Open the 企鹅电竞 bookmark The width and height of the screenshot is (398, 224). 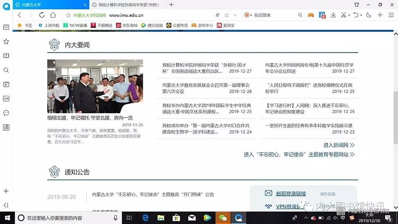(177, 25)
